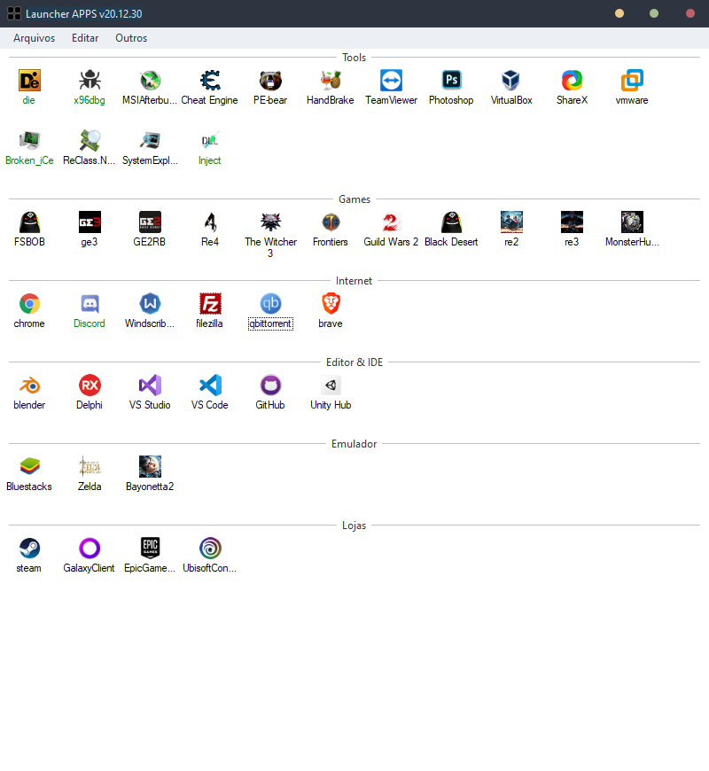Launch GitHub desktop icon

[x=270, y=385]
